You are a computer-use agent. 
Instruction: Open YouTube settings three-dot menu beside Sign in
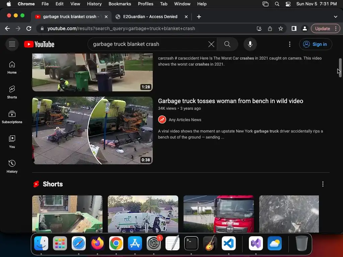pos(290,44)
